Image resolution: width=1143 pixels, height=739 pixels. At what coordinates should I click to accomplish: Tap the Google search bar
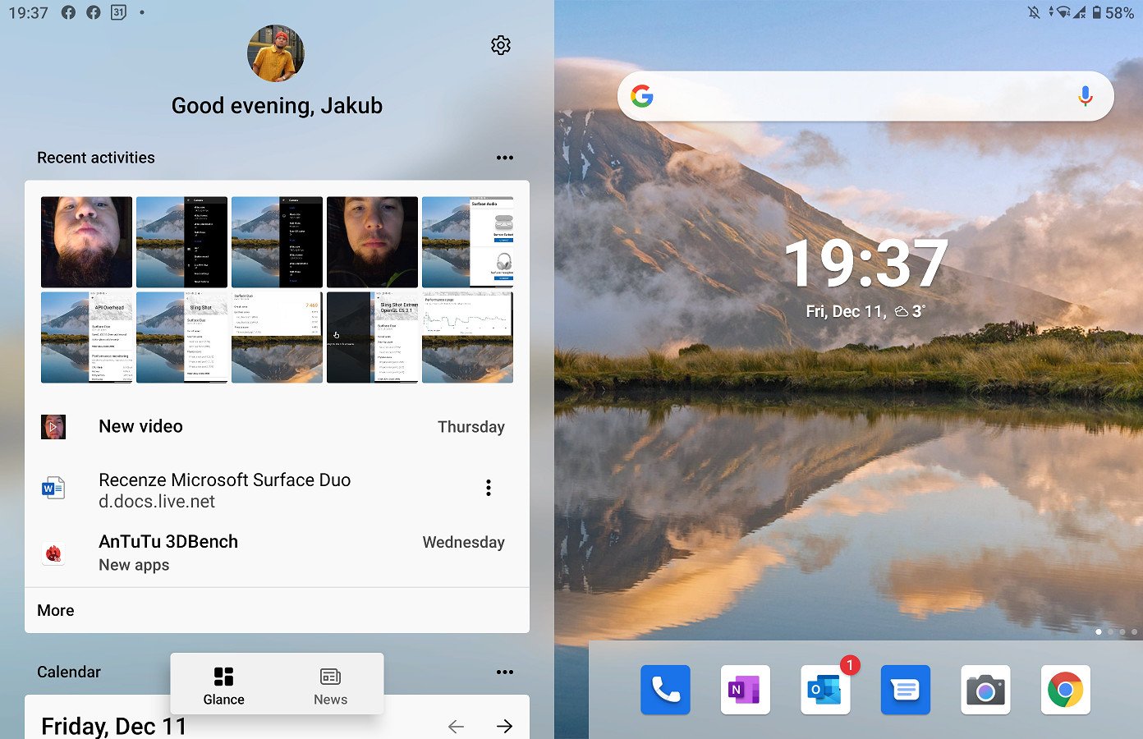point(854,96)
